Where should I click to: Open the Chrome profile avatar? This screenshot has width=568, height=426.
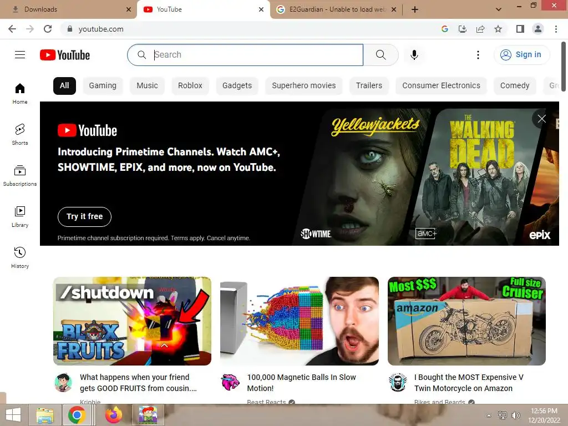538,29
